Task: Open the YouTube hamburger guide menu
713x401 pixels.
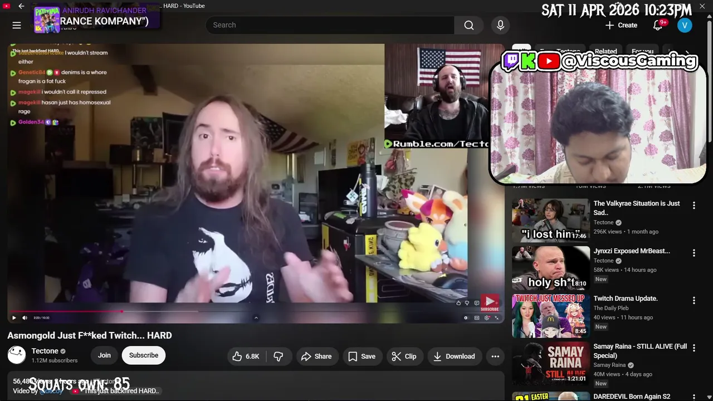Action: pos(17,25)
